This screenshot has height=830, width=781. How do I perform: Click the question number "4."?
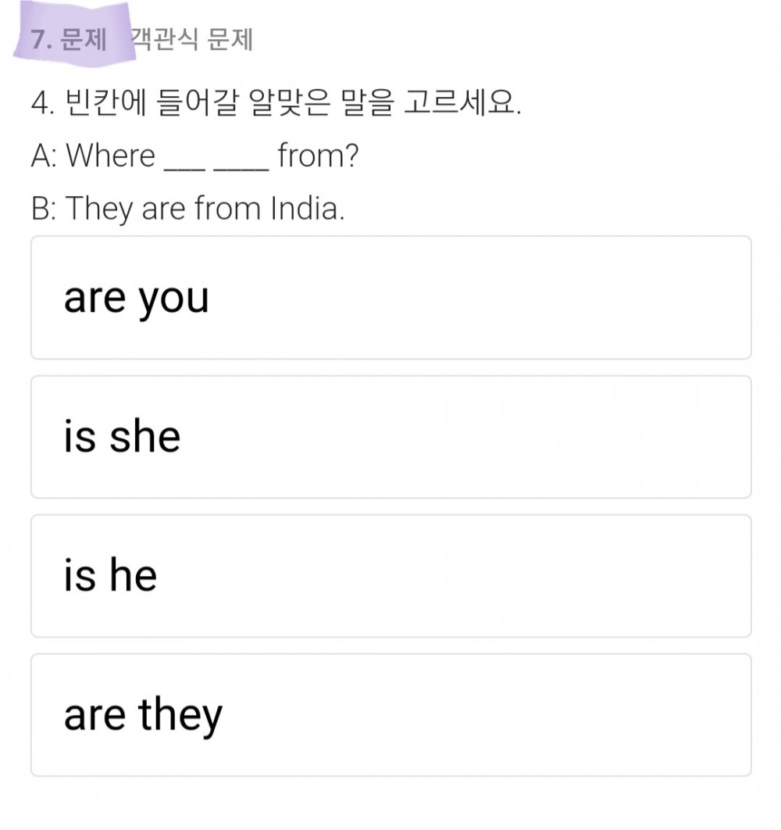click(x=43, y=102)
